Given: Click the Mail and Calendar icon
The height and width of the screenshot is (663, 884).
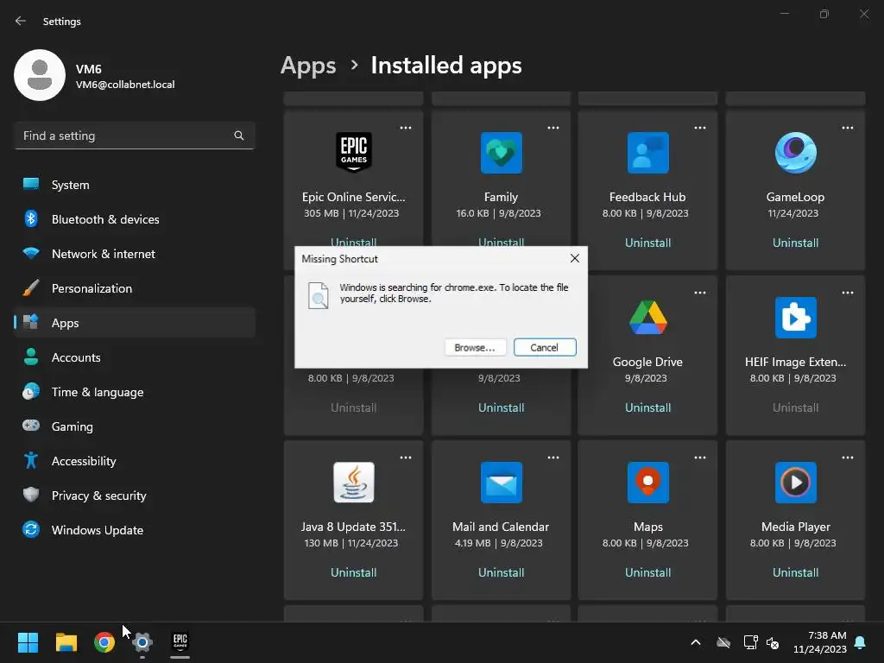Looking at the screenshot, I should [502, 483].
